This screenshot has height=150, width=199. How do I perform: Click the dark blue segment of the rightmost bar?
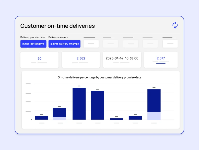154,101
